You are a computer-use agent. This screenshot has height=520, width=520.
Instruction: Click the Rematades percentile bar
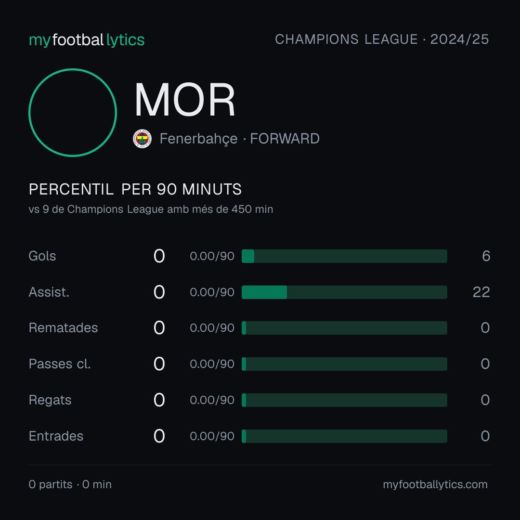coord(344,328)
